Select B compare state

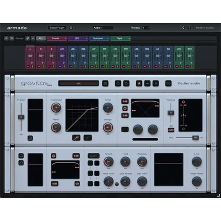[155, 84]
